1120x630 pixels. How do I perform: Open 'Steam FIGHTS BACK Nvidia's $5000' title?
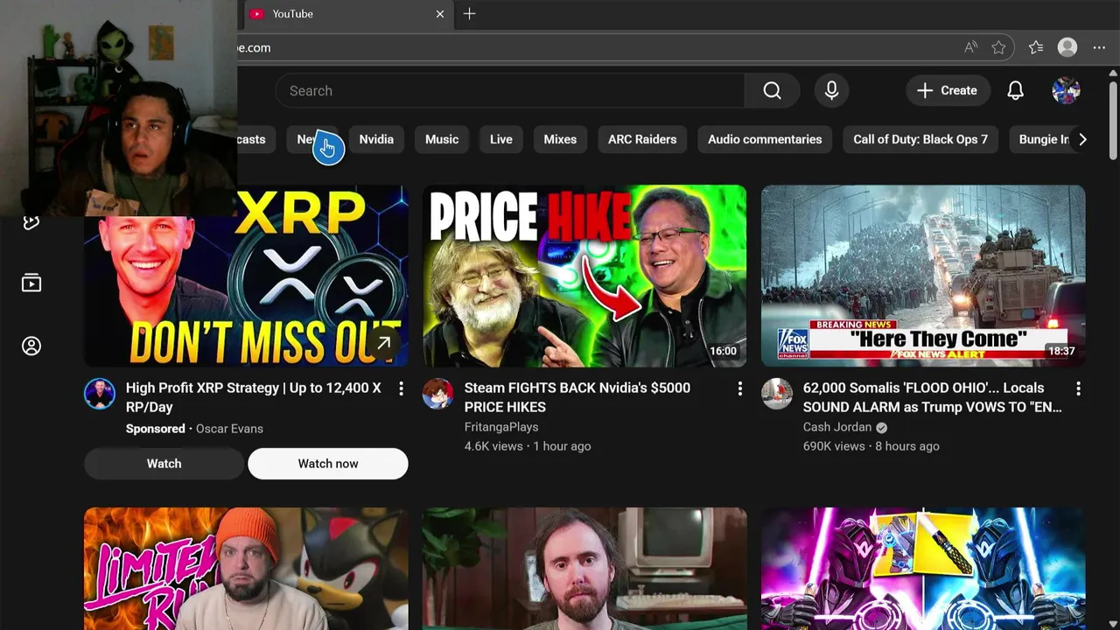click(x=577, y=397)
